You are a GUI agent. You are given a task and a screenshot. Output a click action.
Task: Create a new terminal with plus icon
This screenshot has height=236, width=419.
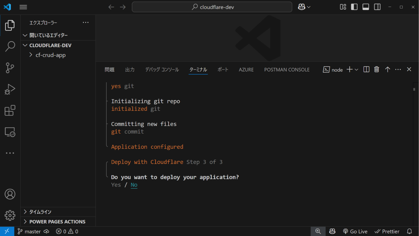(350, 69)
